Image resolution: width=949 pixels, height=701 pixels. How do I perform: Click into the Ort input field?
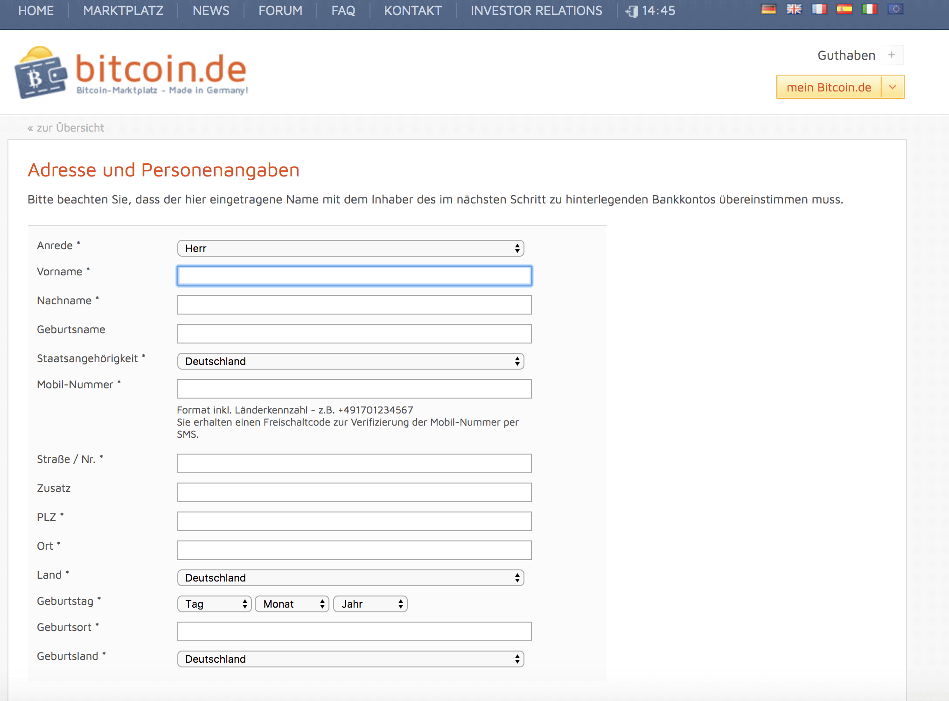(355, 550)
